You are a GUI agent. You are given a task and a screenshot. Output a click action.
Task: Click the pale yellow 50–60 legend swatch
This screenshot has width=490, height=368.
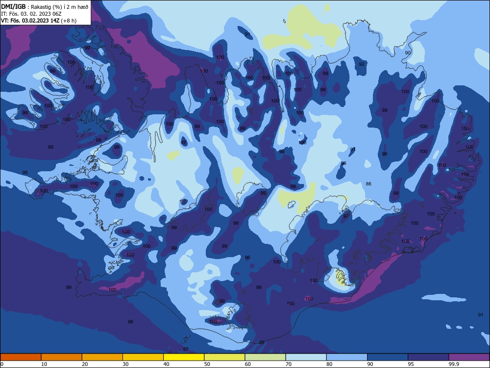click(224, 357)
